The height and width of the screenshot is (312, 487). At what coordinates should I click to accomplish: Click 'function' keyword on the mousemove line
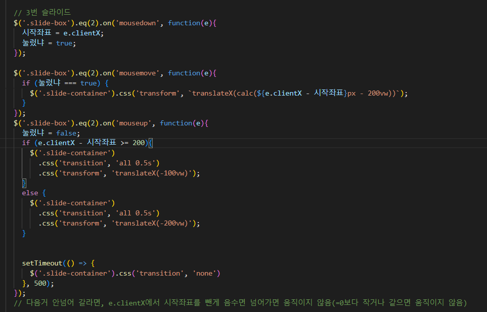[x=184, y=73]
